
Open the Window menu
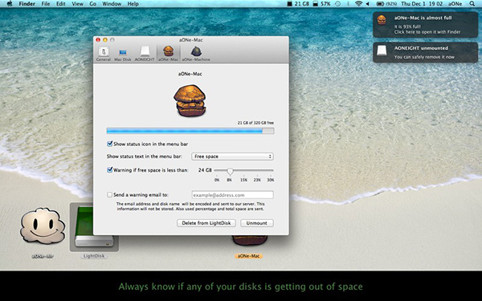click(112, 4)
